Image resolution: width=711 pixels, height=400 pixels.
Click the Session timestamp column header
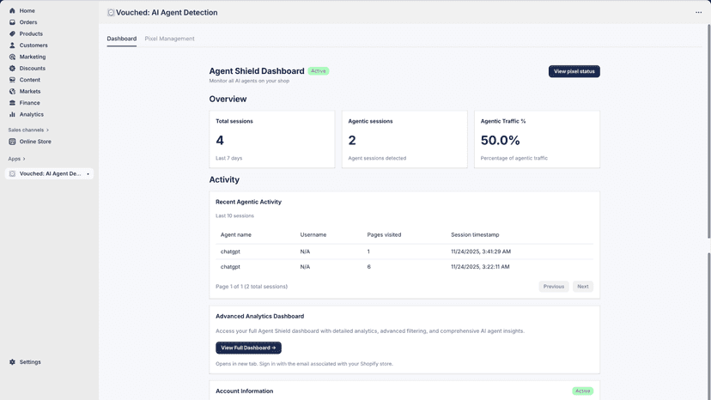point(475,235)
